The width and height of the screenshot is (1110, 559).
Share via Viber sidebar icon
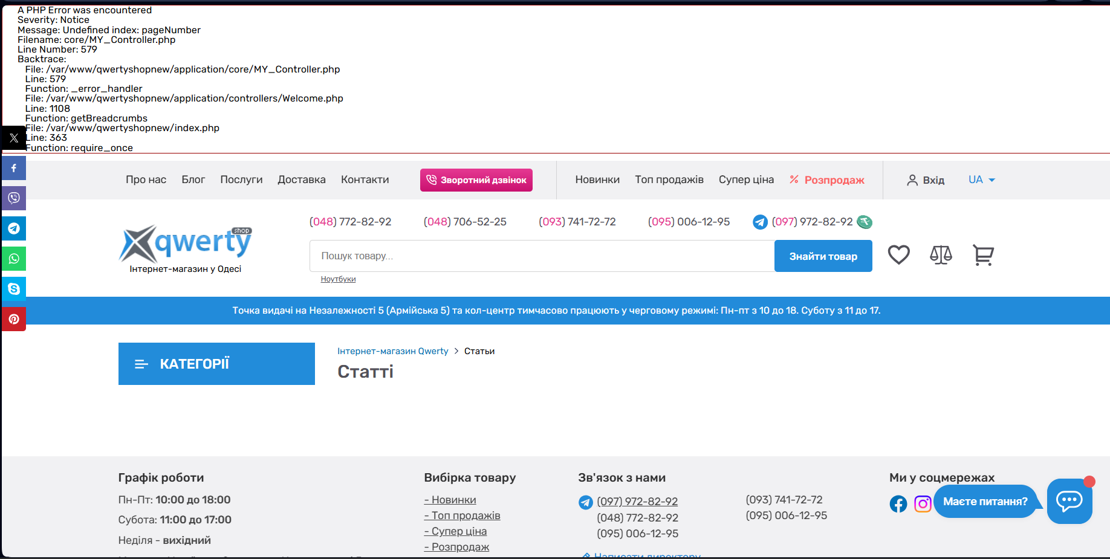pos(14,198)
